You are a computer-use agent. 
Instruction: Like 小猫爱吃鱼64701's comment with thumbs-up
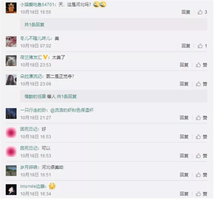[200, 12]
